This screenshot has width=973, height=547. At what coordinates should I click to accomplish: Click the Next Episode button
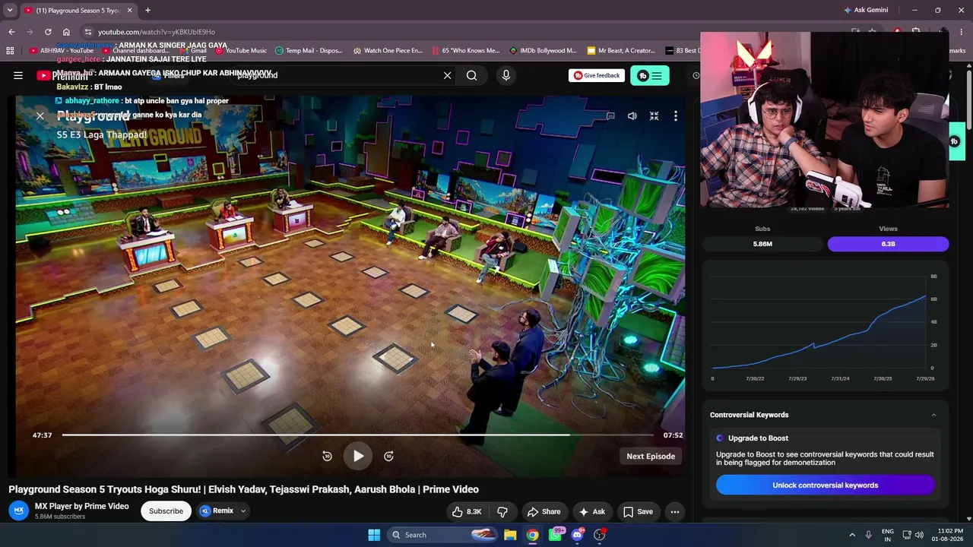tap(651, 456)
